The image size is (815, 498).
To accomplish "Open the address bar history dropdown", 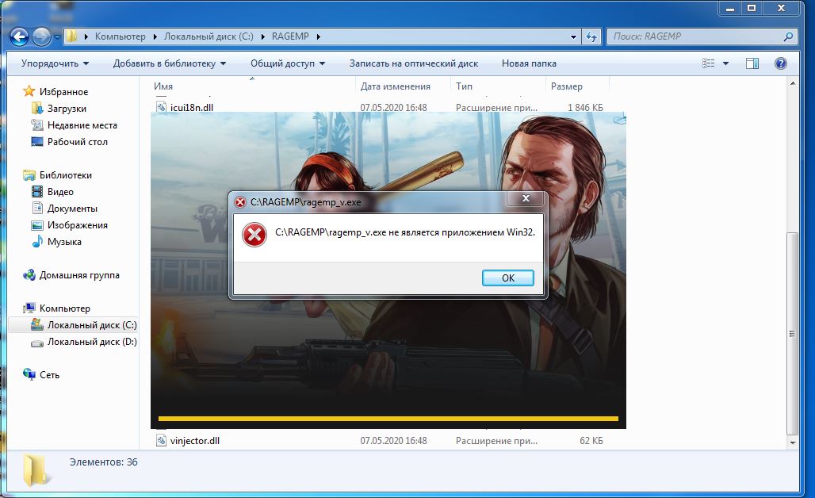I will coord(573,36).
